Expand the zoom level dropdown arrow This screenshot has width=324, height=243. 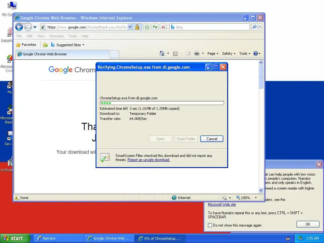pos(256,197)
